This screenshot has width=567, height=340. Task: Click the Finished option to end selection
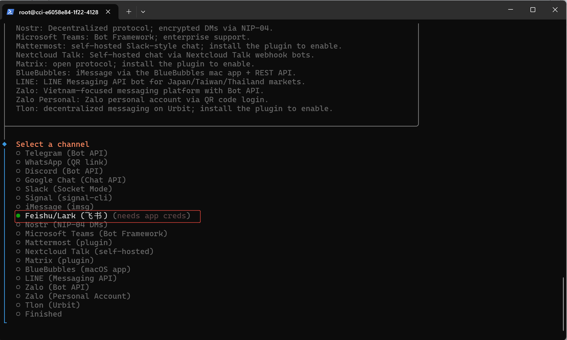[43, 314]
